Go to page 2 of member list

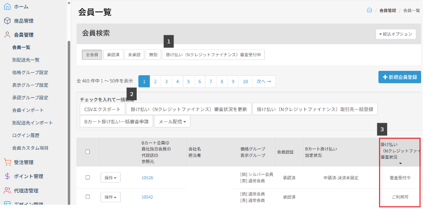155,82
